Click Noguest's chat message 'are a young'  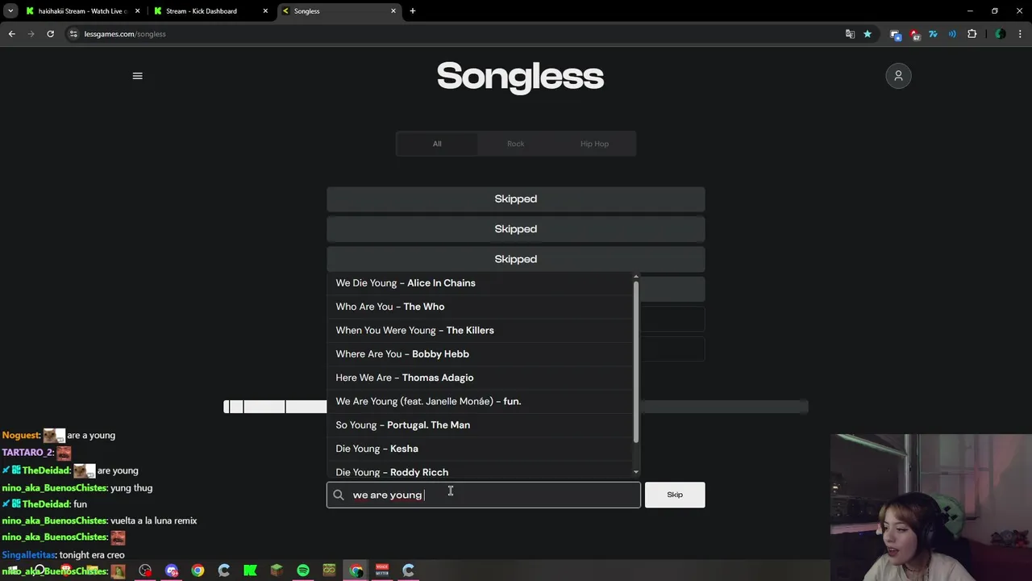click(91, 435)
